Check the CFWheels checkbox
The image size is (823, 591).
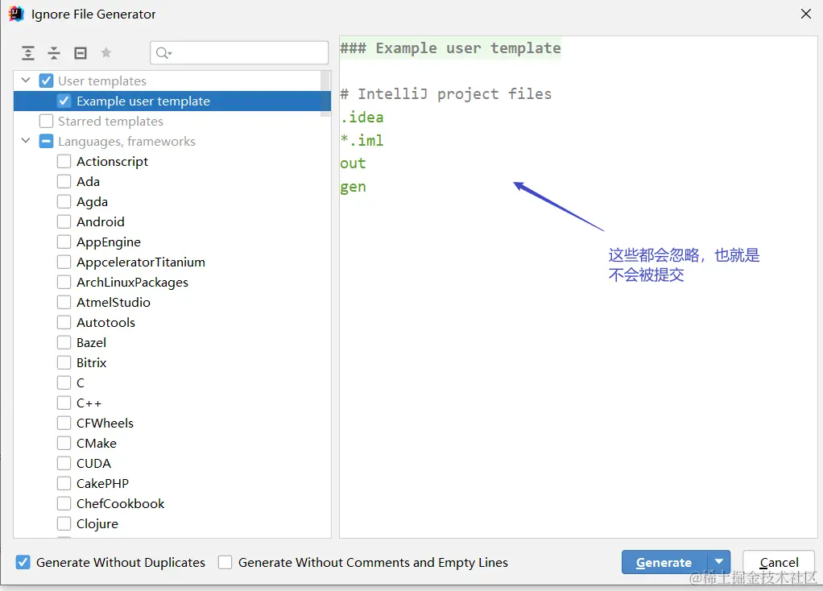point(64,423)
